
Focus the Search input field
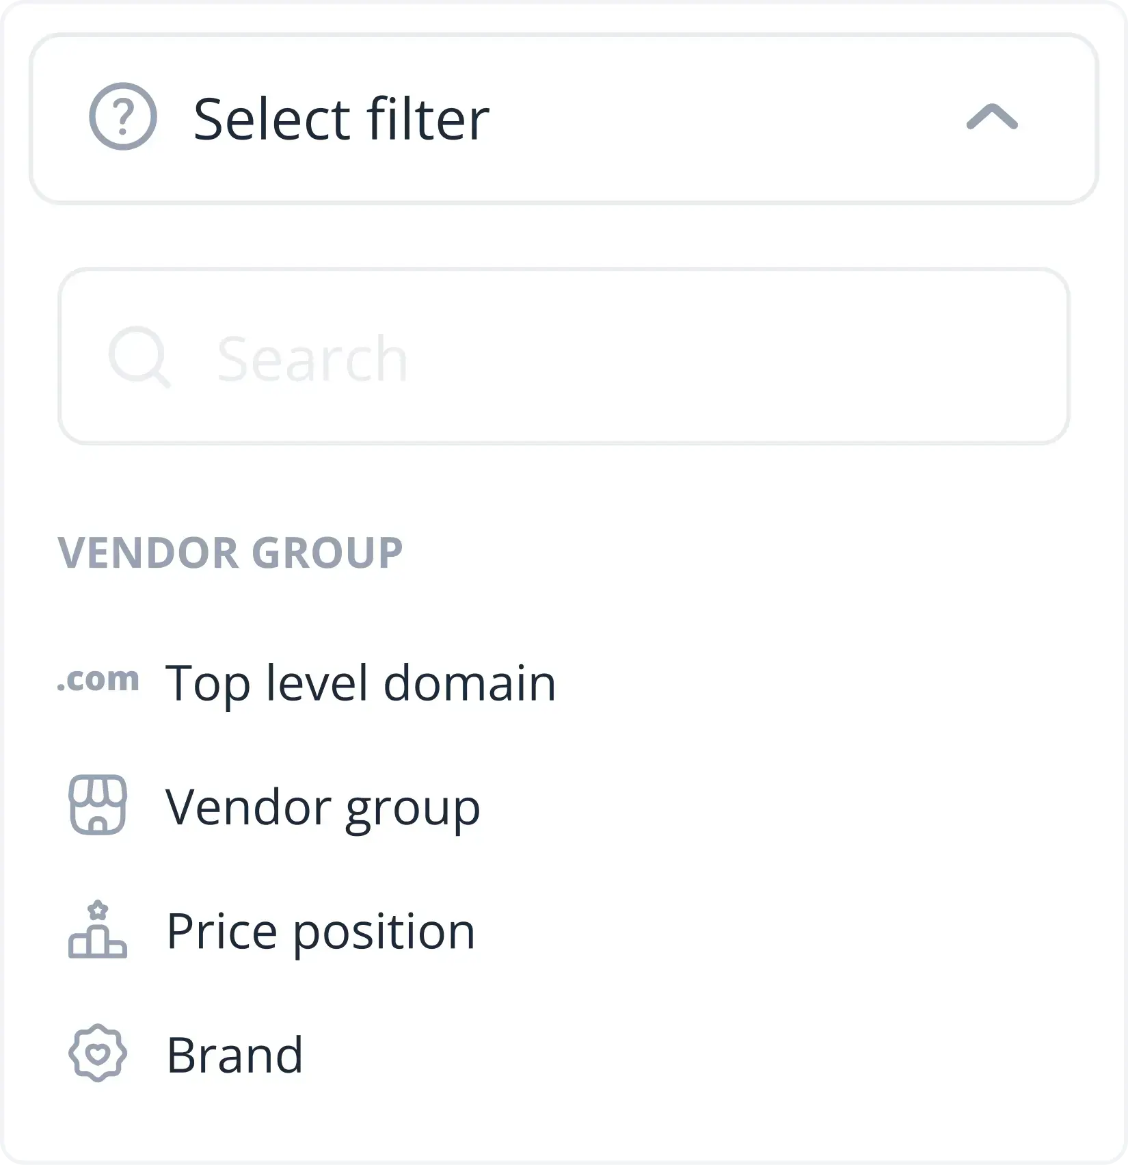[x=564, y=356]
